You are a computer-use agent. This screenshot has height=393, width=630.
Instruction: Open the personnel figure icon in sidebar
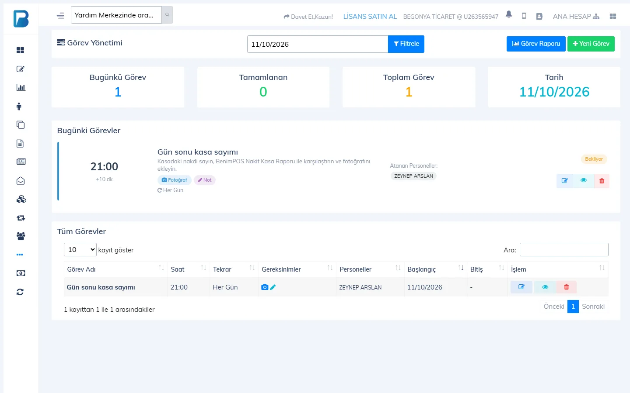click(x=19, y=106)
